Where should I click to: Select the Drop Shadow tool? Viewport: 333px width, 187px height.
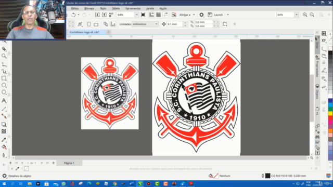pos(4,125)
